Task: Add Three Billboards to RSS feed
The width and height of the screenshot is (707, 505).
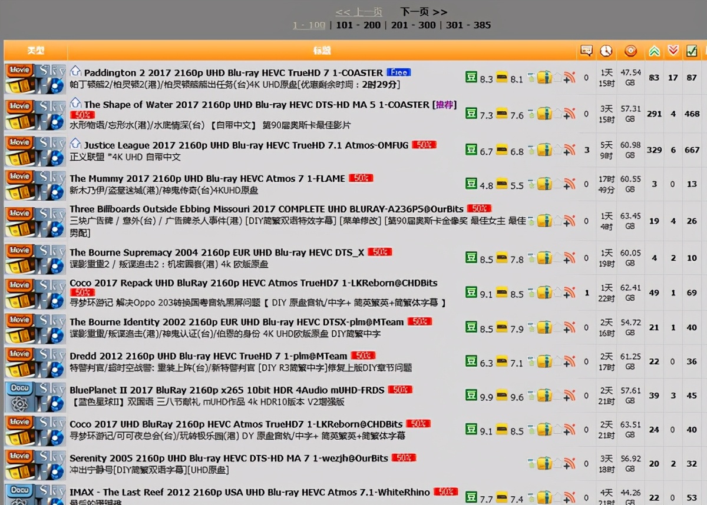Action: pyautogui.click(x=569, y=221)
